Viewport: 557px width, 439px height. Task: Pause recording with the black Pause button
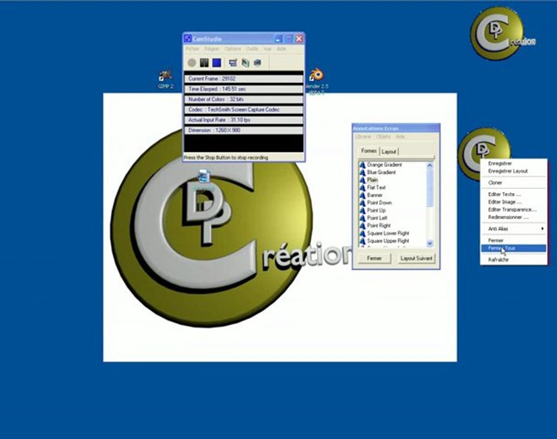click(204, 63)
